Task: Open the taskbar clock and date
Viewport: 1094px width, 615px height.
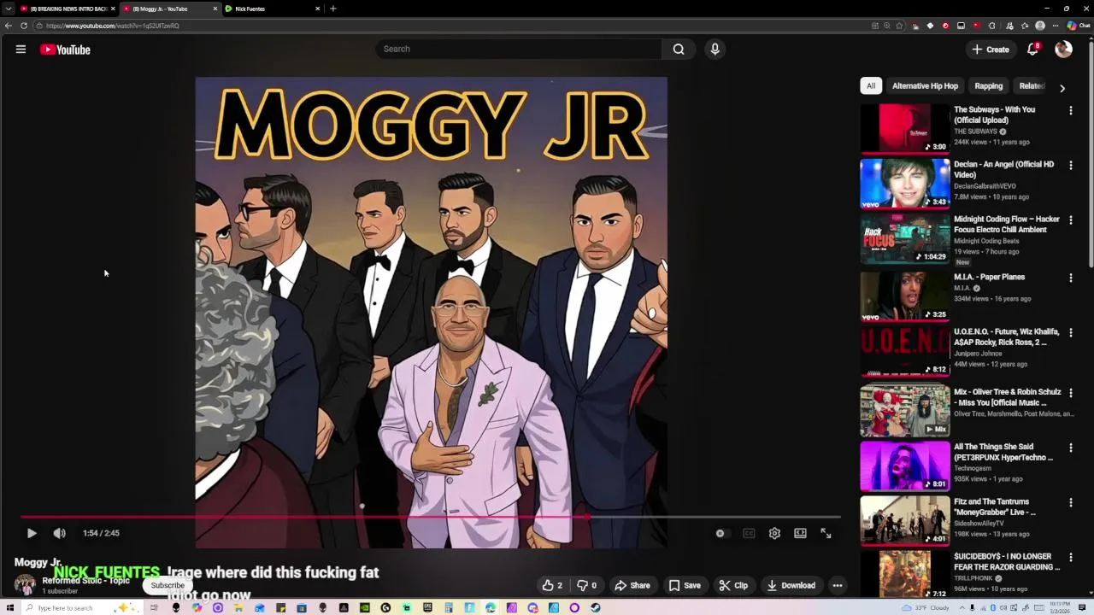Action: click(x=1059, y=608)
